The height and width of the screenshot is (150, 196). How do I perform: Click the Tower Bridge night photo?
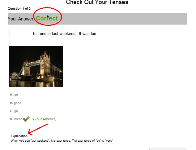(x=36, y=66)
